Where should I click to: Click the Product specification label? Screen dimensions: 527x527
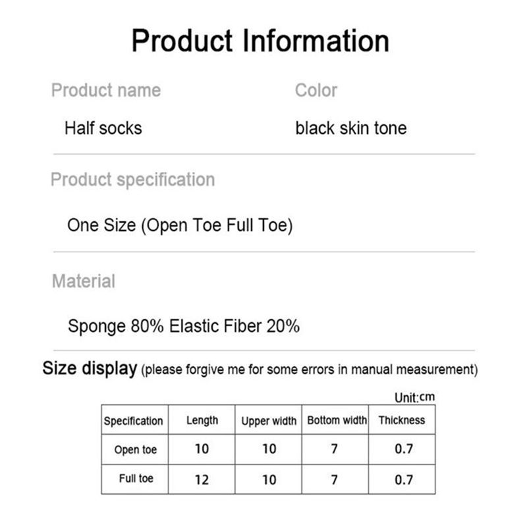pyautogui.click(x=132, y=180)
